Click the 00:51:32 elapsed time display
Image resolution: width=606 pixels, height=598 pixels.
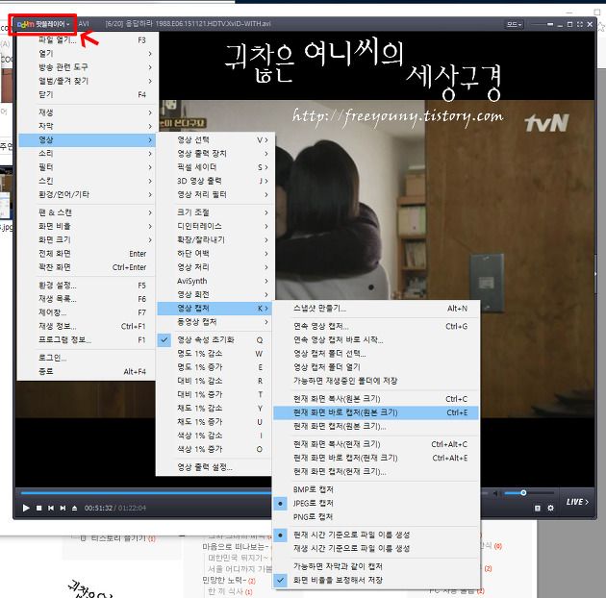click(98, 508)
